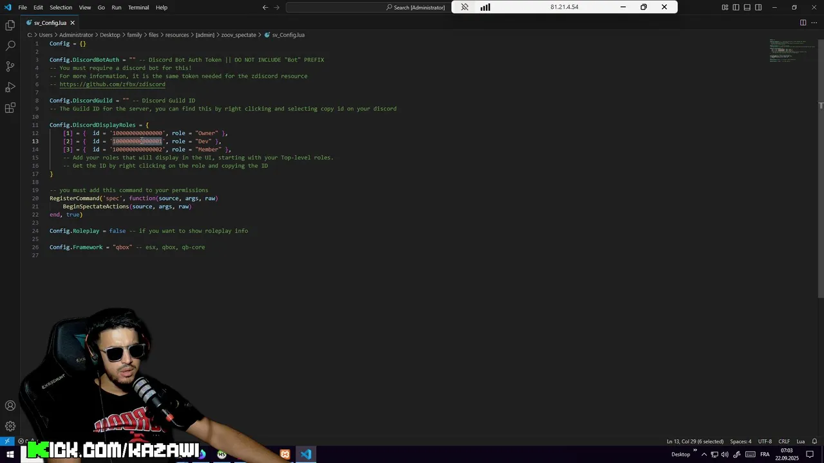The image size is (824, 463).
Task: Click the Search [Administrator] command center box
Action: (368, 7)
